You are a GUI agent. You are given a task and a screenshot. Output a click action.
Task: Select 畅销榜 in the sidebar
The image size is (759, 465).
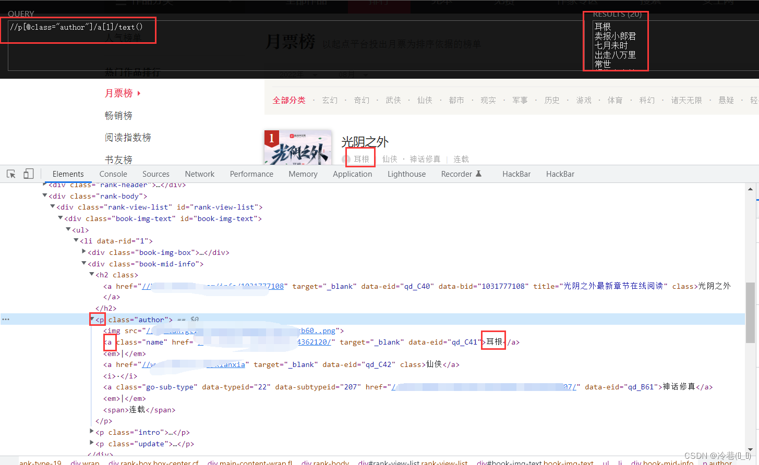pos(119,115)
